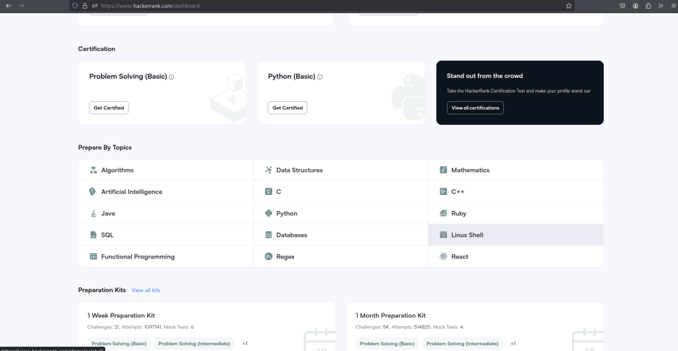The width and height of the screenshot is (678, 351).
Task: Go back using browser back arrow
Action: pos(8,5)
